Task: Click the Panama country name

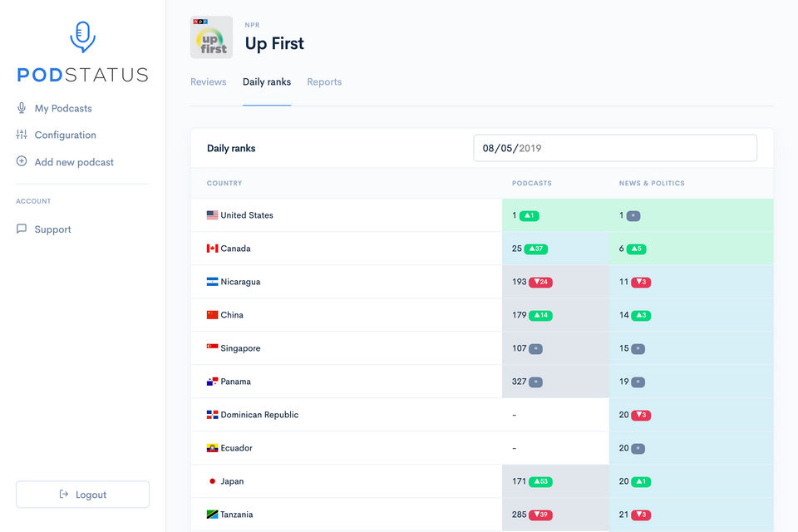Action: (235, 382)
